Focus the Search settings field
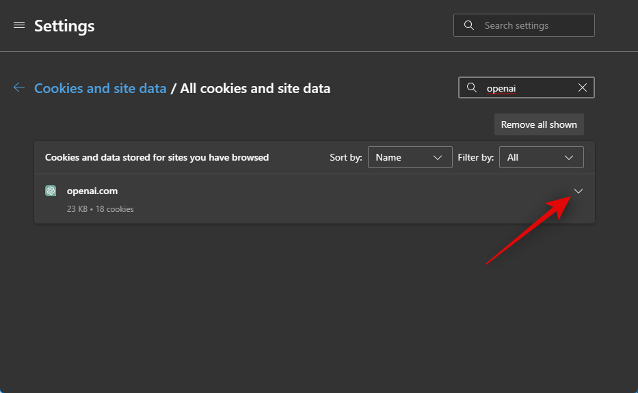The image size is (638, 393). point(524,25)
